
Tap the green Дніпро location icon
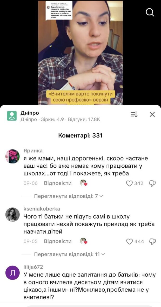(12, 116)
